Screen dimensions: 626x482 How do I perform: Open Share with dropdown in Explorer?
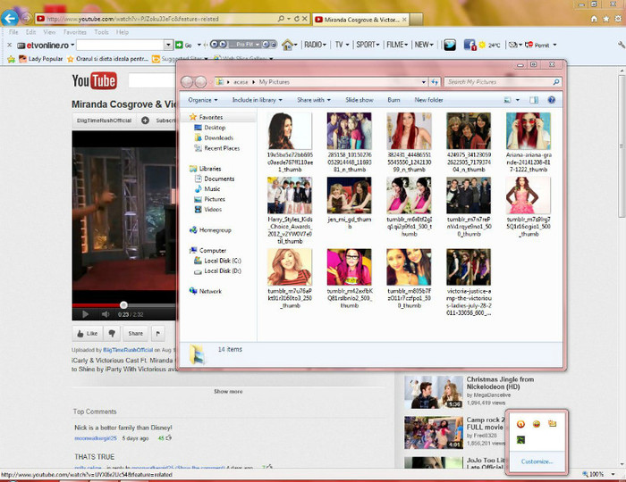tap(314, 100)
